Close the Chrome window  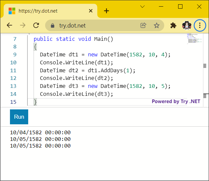199,7
